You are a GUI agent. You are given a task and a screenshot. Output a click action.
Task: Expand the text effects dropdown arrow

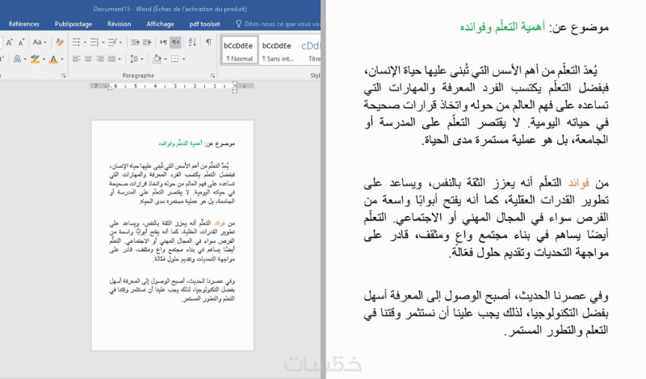coord(25,59)
